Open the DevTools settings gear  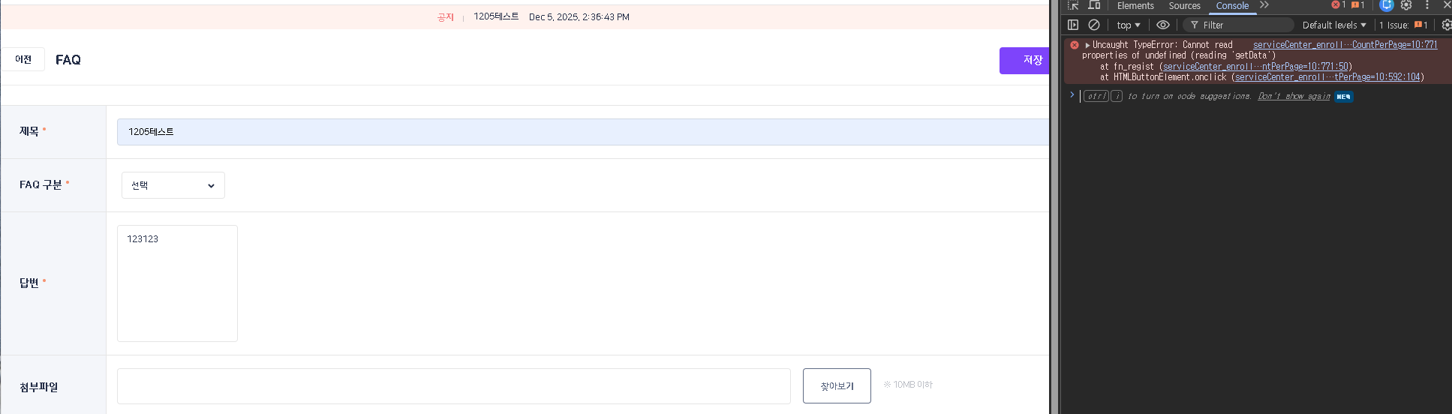click(1406, 5)
